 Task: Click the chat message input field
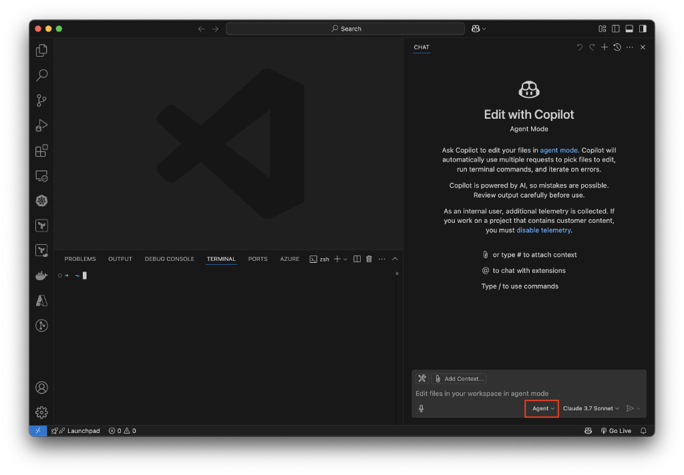click(x=528, y=394)
